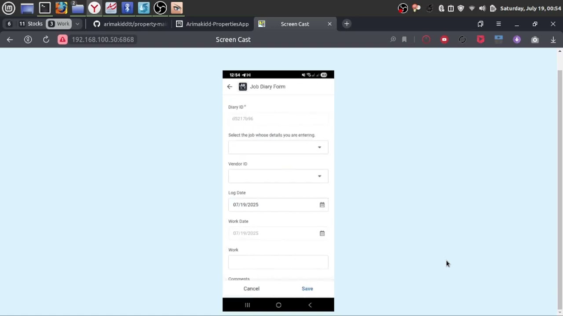Image resolution: width=563 pixels, height=316 pixels.
Task: Click the Yandex home button in toolbar
Action: (28, 39)
